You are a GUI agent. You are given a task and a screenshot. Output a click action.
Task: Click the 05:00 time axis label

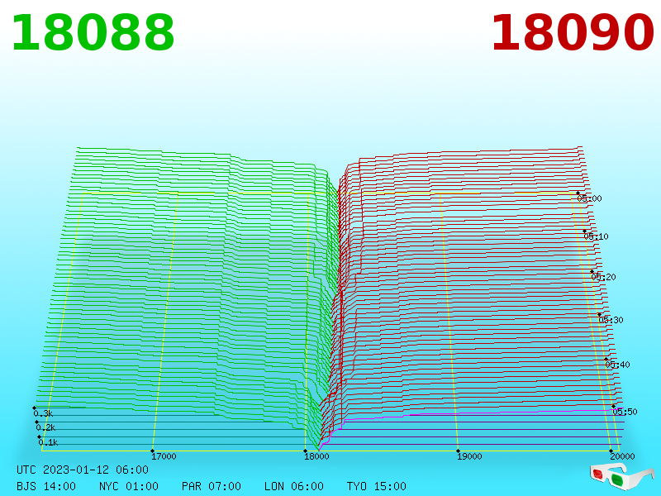pyautogui.click(x=589, y=198)
